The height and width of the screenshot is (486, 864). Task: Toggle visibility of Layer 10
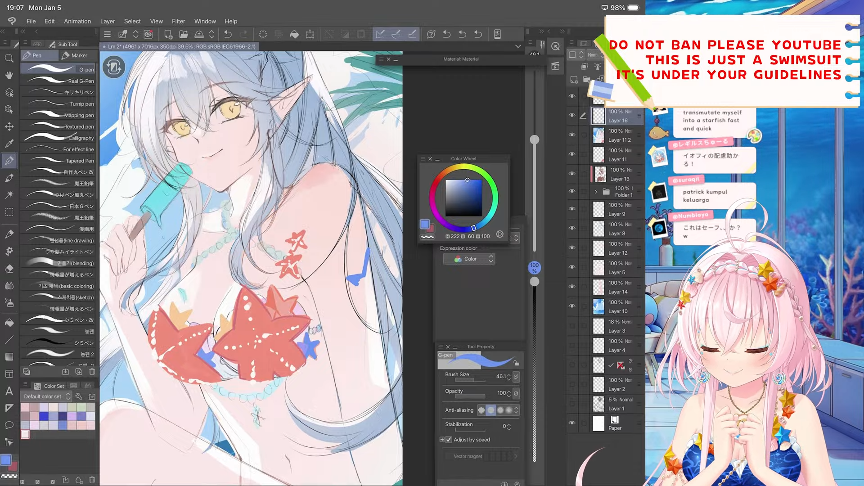572,306
